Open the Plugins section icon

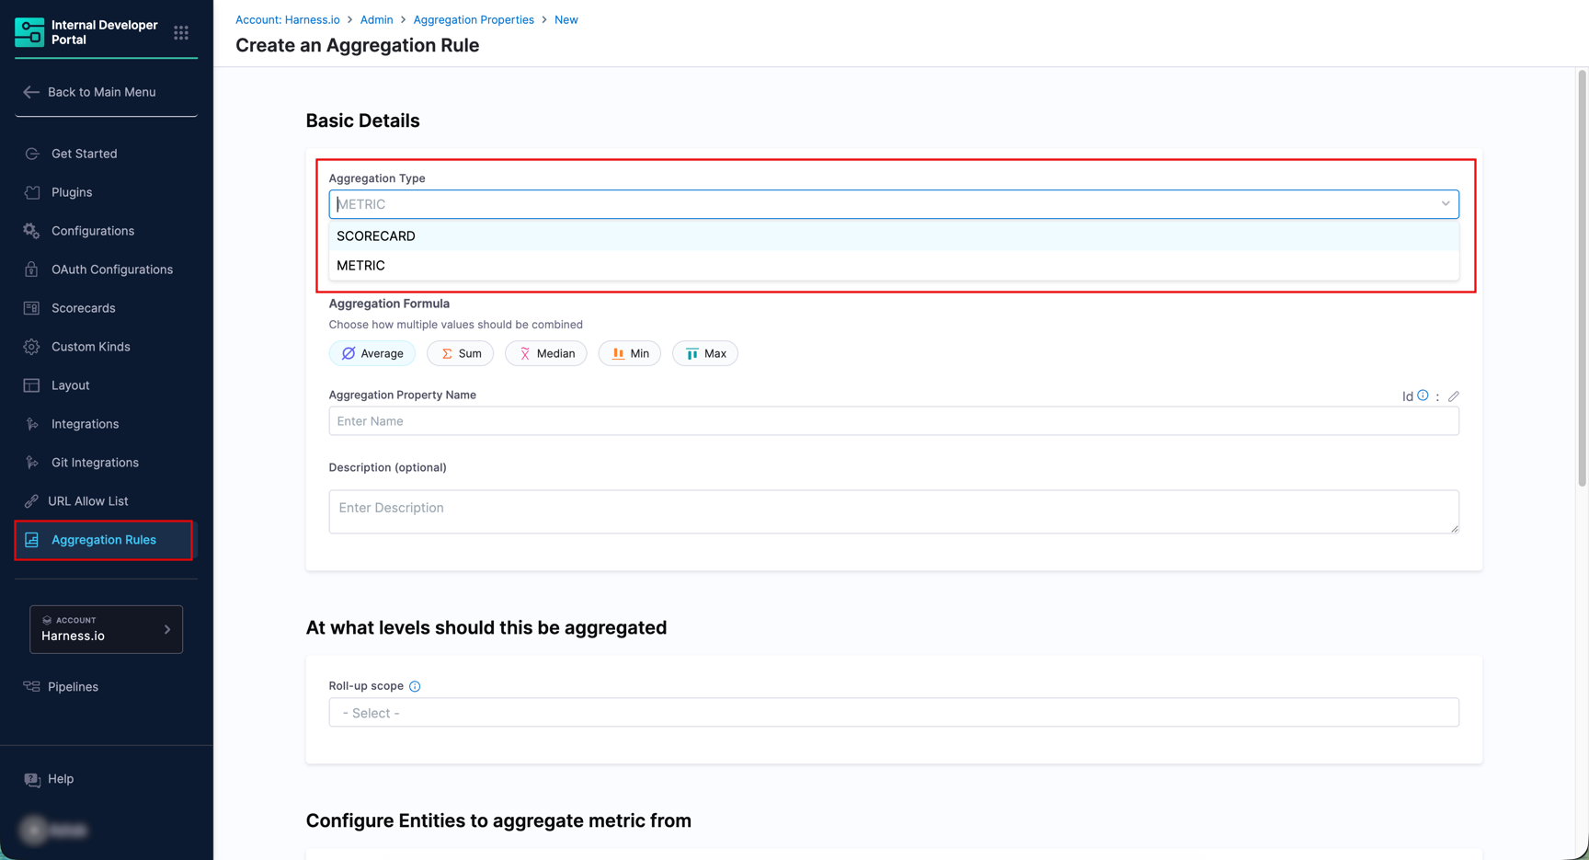[30, 192]
